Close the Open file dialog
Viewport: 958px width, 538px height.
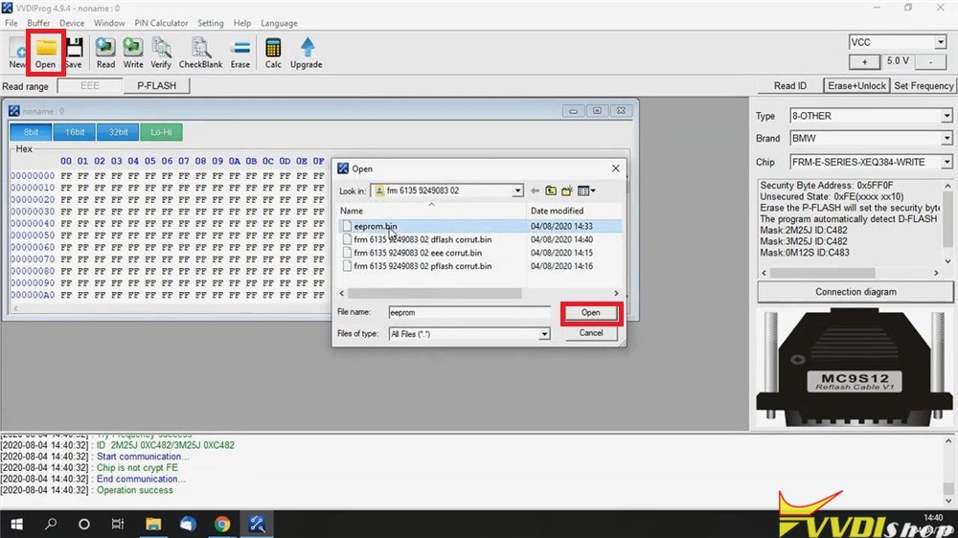[x=615, y=168]
